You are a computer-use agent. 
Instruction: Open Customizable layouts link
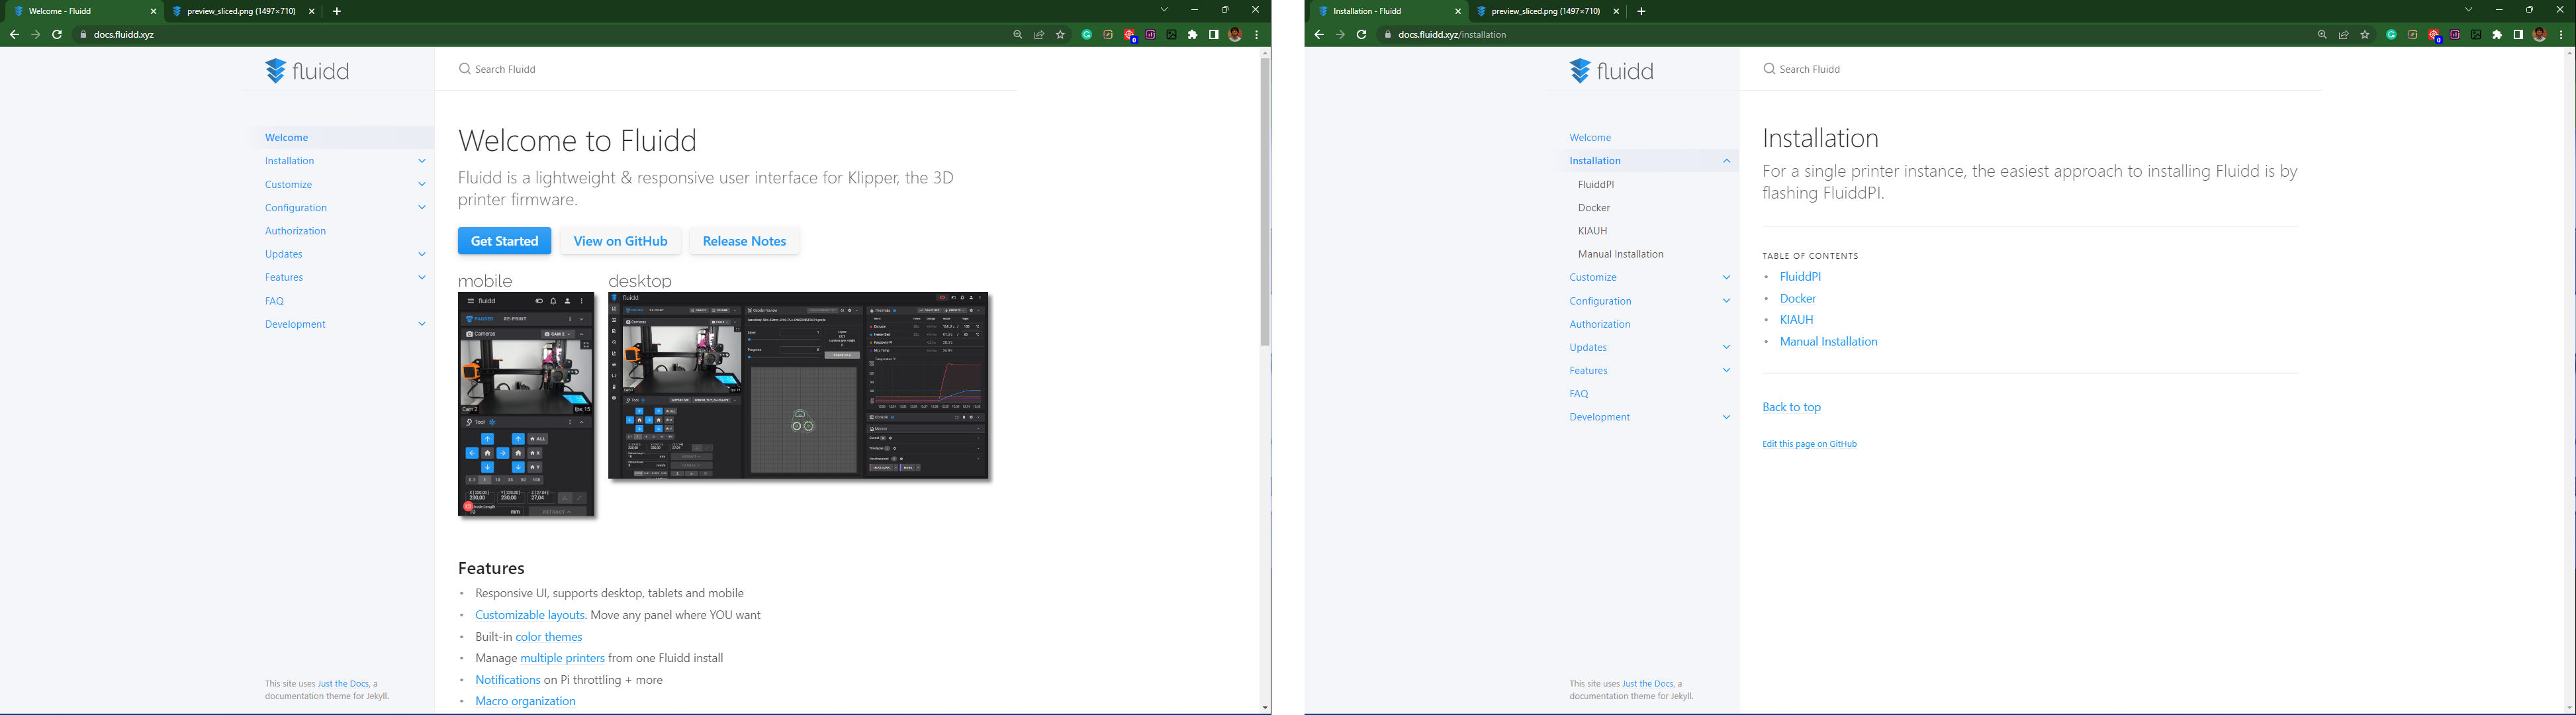[530, 615]
